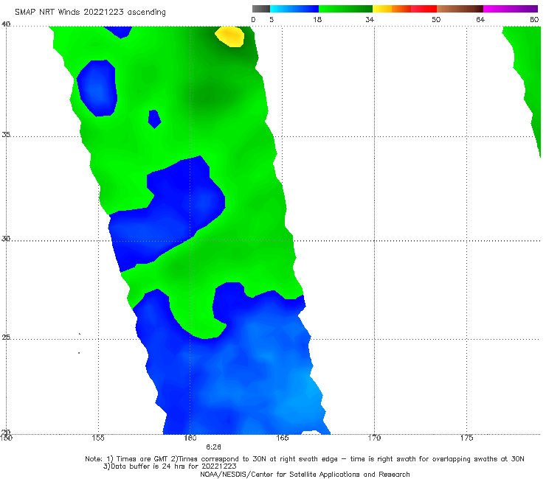Image resolution: width=546 pixels, height=479 pixels.
Task: Click the longitude label '165'
Action: [283, 438]
